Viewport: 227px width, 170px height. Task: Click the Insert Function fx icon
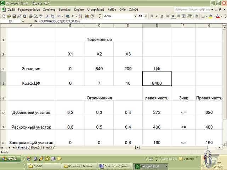click(x=36, y=22)
